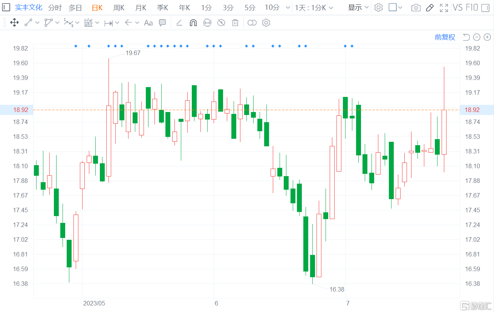Take a chart screenshot with camera icon

[416, 8]
